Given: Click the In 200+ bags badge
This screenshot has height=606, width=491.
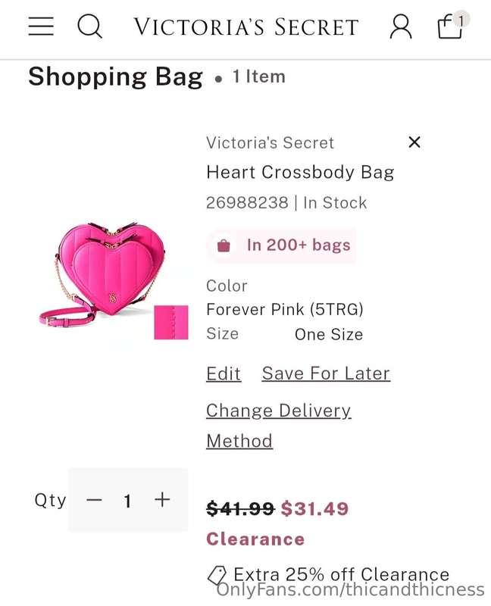Looking at the screenshot, I should click(282, 245).
